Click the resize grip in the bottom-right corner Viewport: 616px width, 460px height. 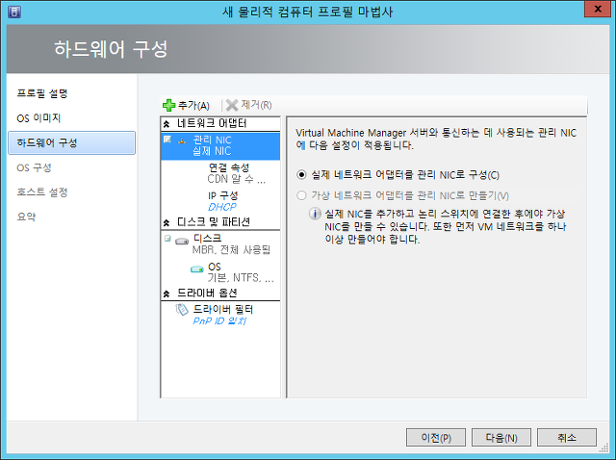[604, 448]
